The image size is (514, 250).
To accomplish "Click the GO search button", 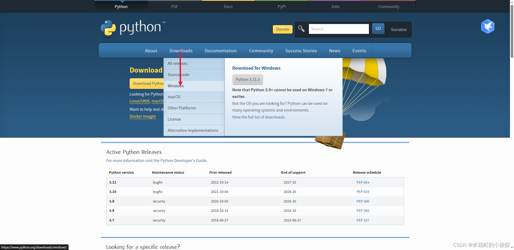I will tap(378, 29).
